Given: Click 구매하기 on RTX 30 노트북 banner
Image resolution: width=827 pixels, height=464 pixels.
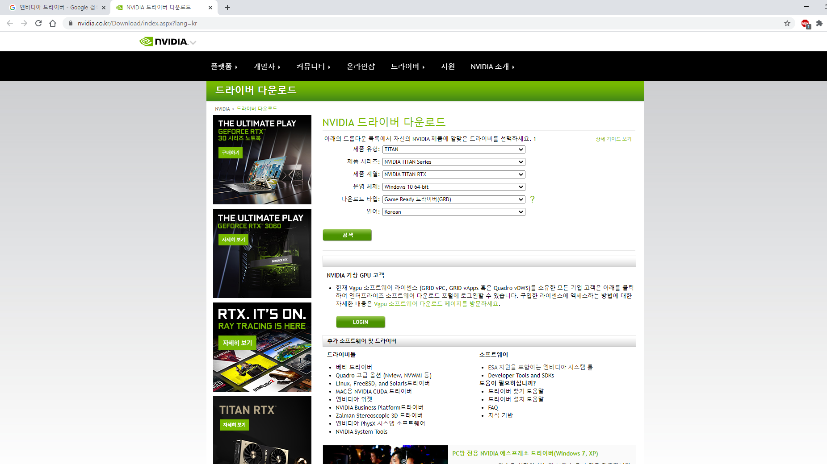Looking at the screenshot, I should (x=231, y=153).
